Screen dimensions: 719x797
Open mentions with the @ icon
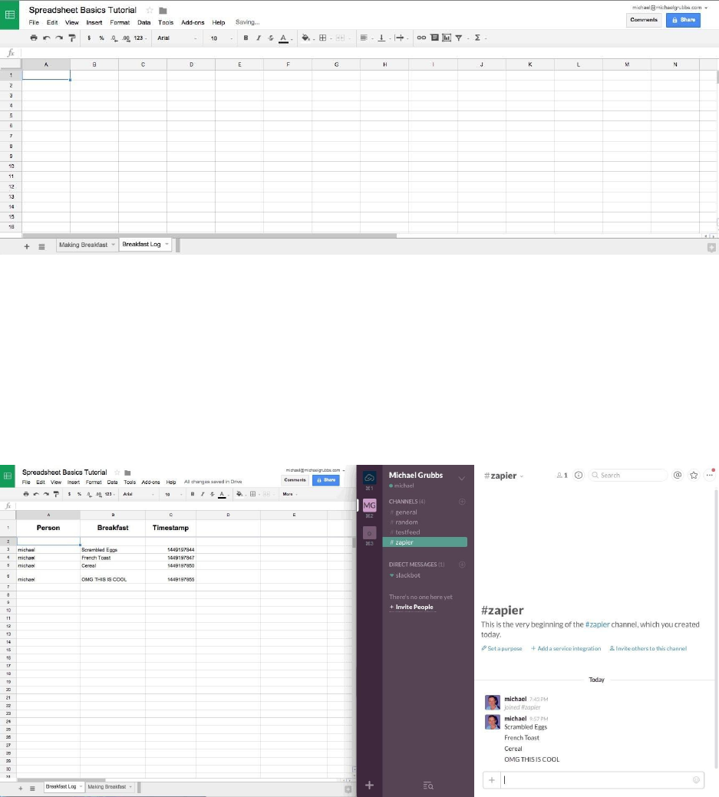678,475
